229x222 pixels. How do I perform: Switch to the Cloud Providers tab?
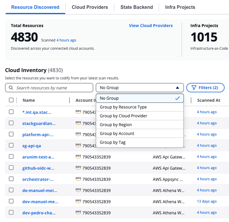(x=90, y=7)
